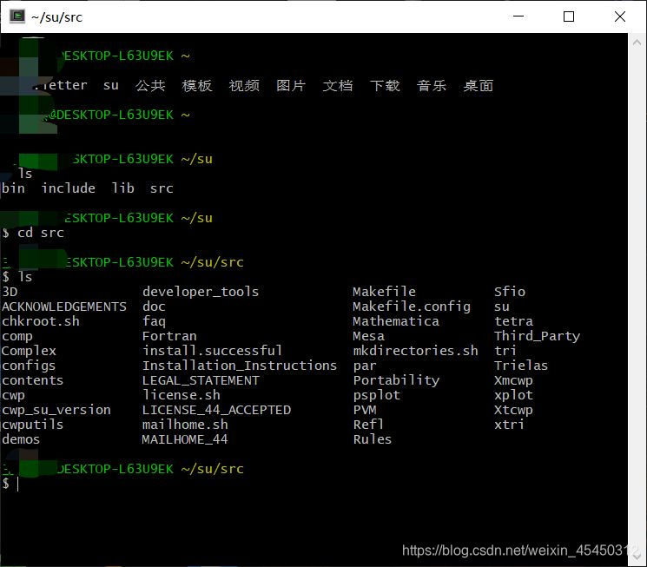Click the PVM entry
This screenshot has width=647, height=567.
[x=365, y=410]
